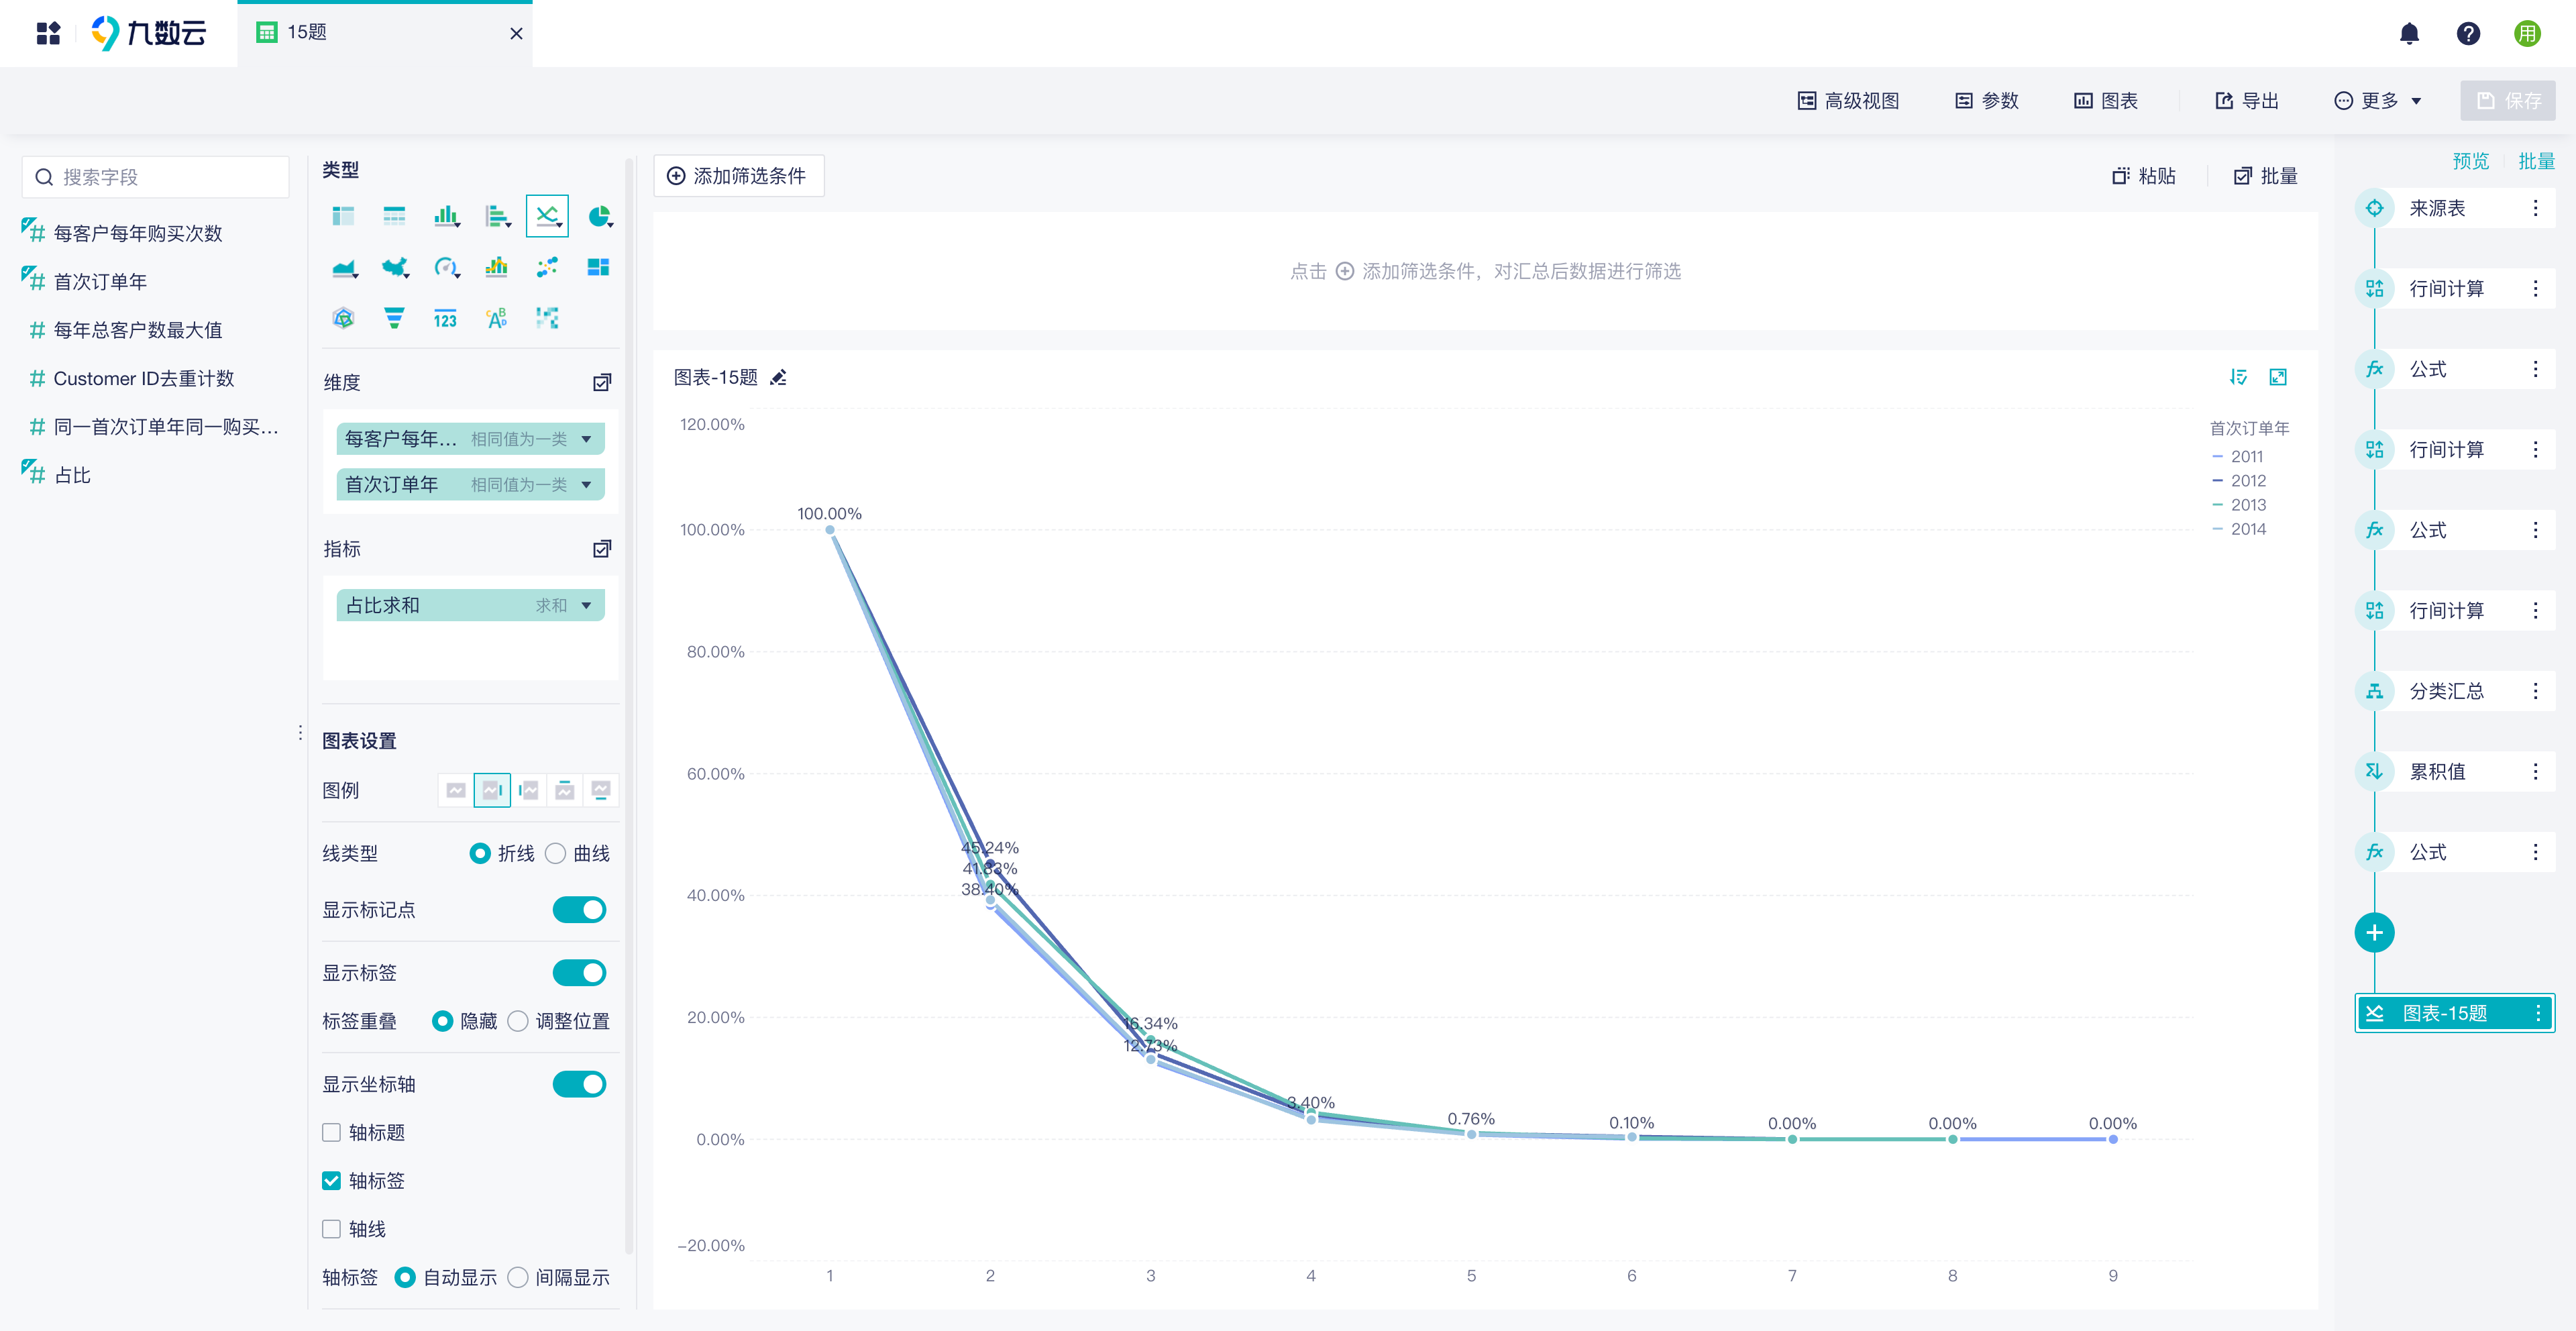Expand the chart to fullscreen
Screen dimensions: 2576x1331
point(2278,377)
